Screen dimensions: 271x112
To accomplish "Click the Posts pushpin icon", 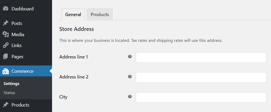I will tap(6, 23).
